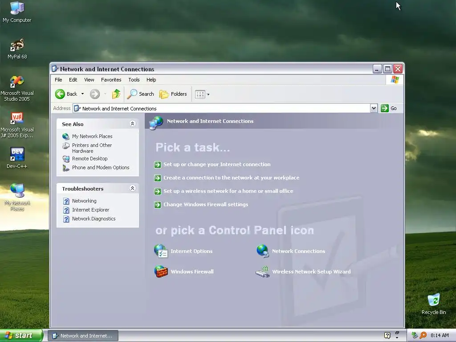This screenshot has width=456, height=342.
Task: Click the magnifier tray icon
Action: tap(423, 335)
